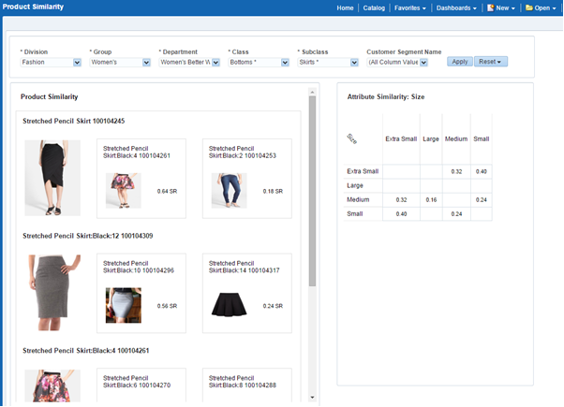Click the light blue skirt thumbnail near 0.56 SR
Image resolution: width=564 pixels, height=407 pixels.
pyautogui.click(x=123, y=305)
